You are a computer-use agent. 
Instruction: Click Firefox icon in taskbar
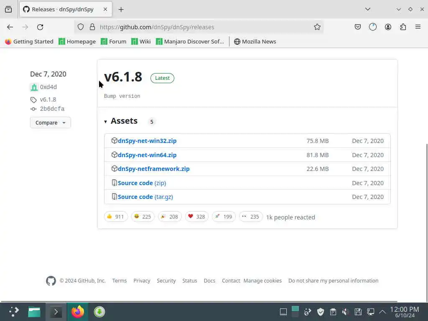pyautogui.click(x=77, y=312)
